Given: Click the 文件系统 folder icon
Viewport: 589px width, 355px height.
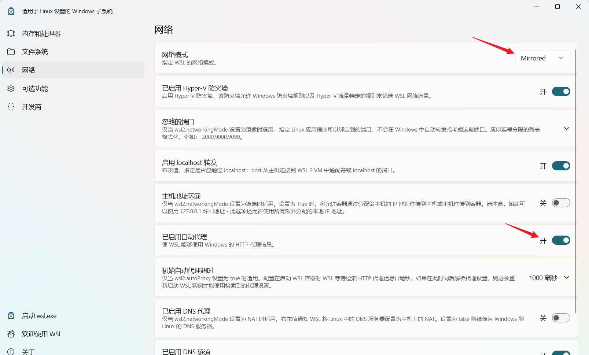Looking at the screenshot, I should point(11,52).
